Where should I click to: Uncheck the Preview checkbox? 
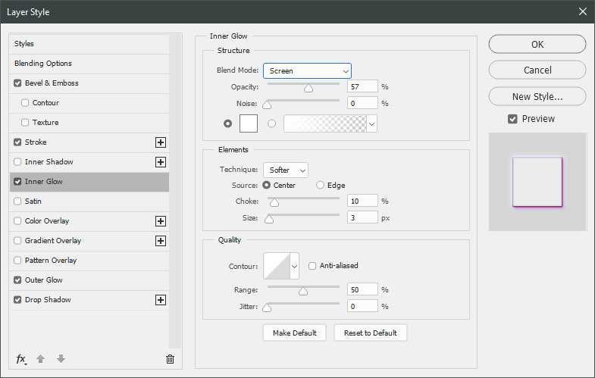(513, 119)
